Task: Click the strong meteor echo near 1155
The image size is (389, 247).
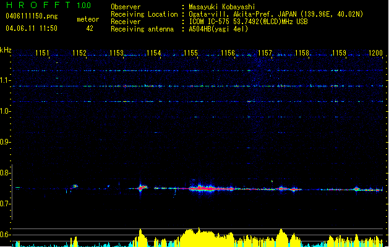Action: point(202,188)
